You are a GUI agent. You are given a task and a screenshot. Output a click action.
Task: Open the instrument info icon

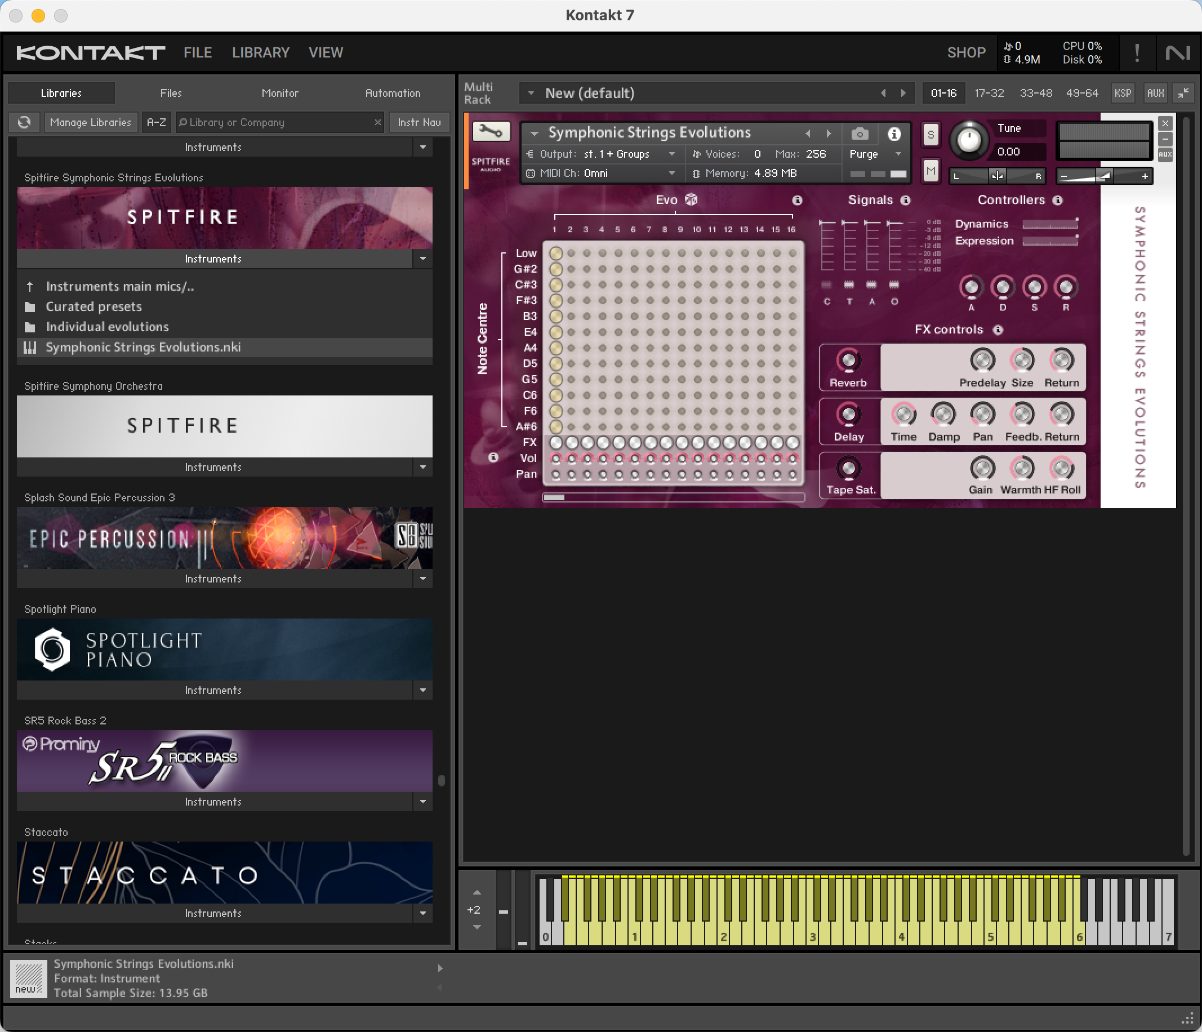coord(894,134)
